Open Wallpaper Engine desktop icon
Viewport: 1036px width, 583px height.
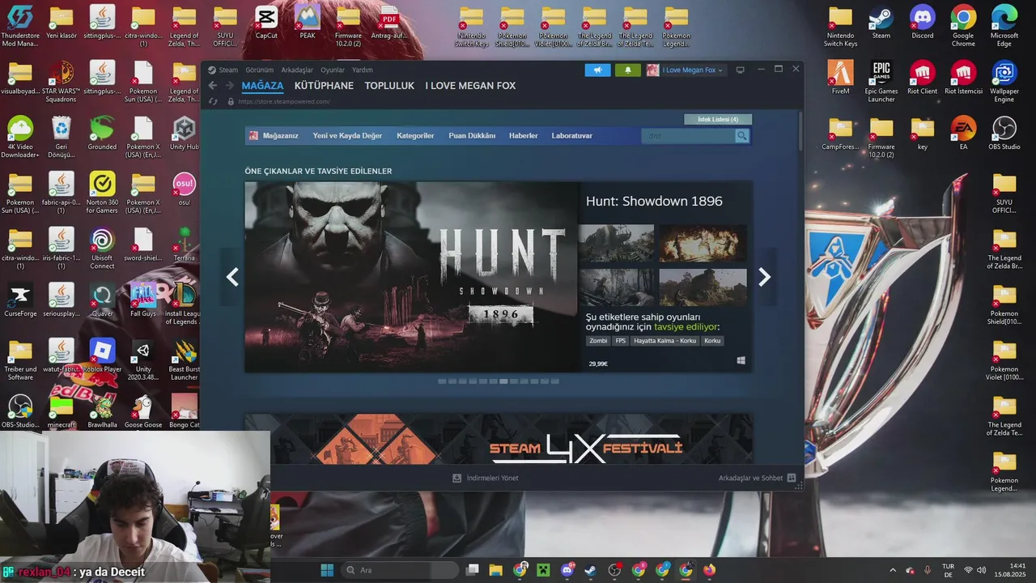point(1004,82)
